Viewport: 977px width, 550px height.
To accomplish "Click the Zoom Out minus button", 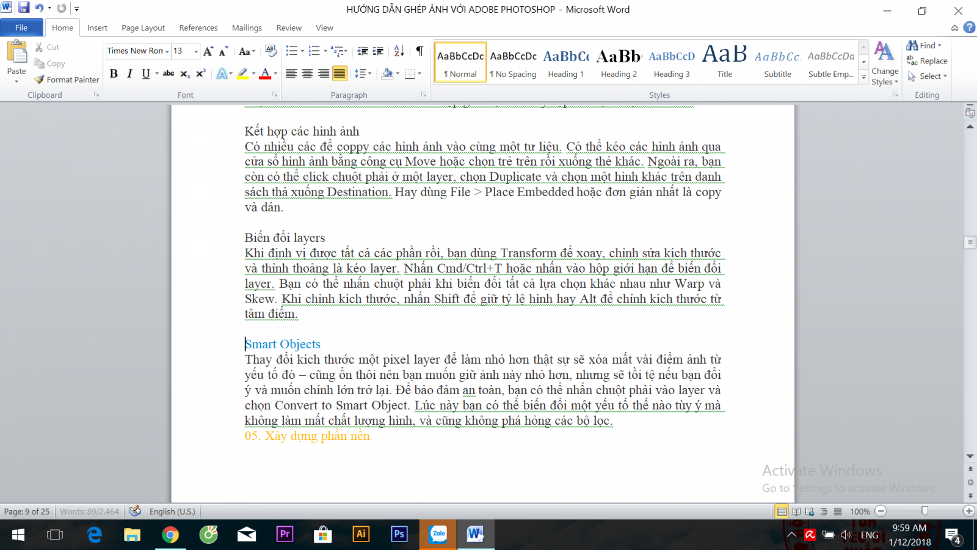I will (881, 511).
